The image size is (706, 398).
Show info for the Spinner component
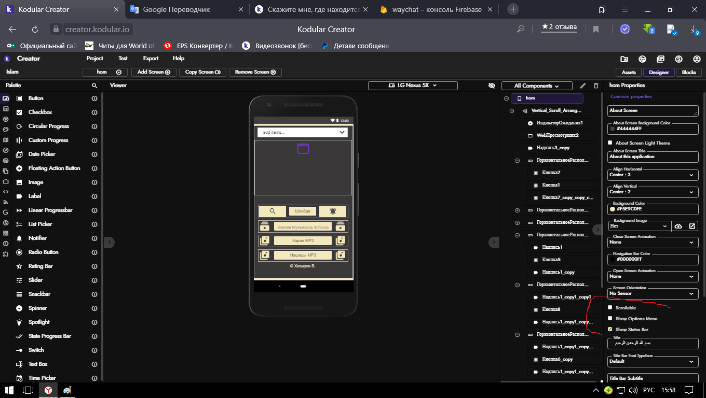94,308
